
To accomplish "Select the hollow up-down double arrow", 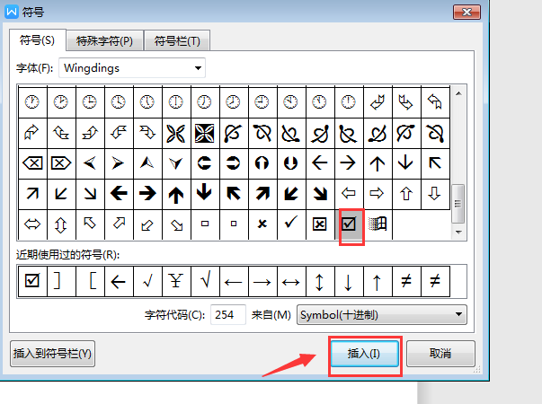I will click(61, 224).
